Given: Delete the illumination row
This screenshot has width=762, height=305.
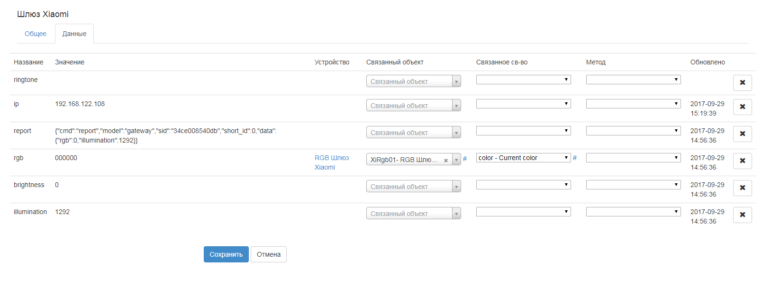Looking at the screenshot, I should pos(742,215).
